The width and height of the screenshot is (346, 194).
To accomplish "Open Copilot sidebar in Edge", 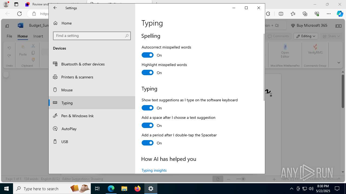I will click(340, 14).
